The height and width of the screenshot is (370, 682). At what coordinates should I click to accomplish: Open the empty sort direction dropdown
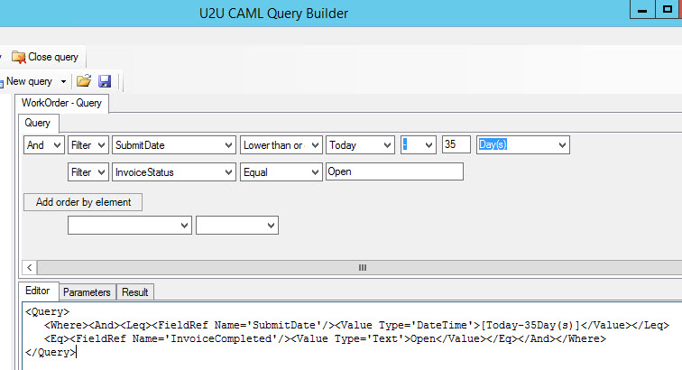237,226
